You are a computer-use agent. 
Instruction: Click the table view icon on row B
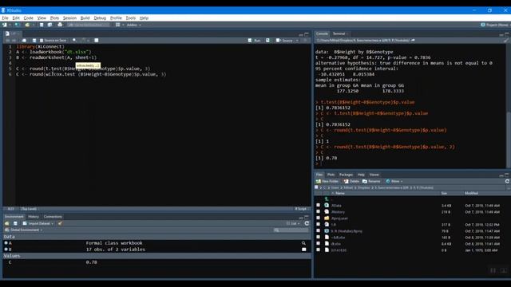click(x=303, y=250)
